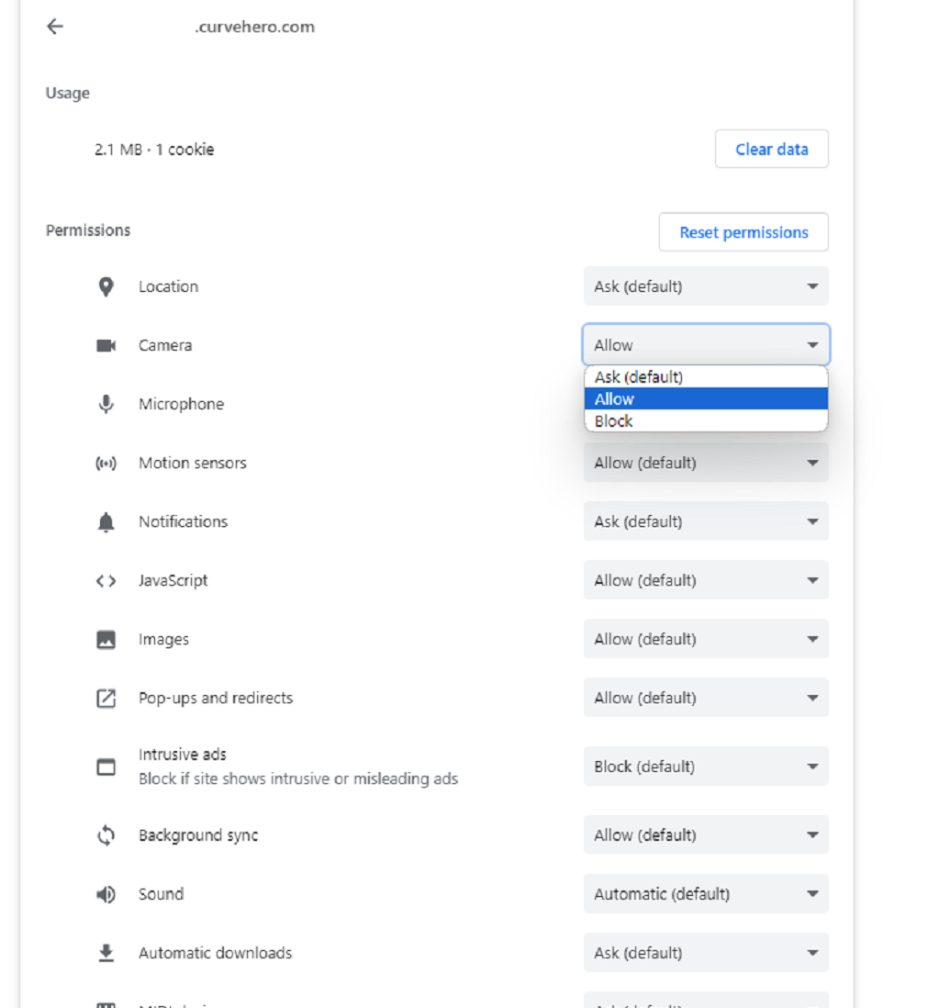Click the Permissions heading
The width and height of the screenshot is (939, 1008).
click(x=88, y=230)
